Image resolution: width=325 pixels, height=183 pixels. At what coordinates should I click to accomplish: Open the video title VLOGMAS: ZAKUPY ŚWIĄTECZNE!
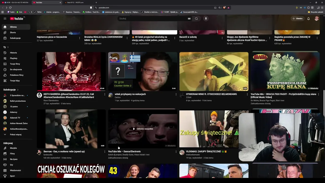point(206,151)
